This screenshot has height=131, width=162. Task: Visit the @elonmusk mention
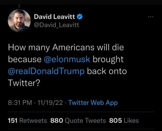[67, 59]
